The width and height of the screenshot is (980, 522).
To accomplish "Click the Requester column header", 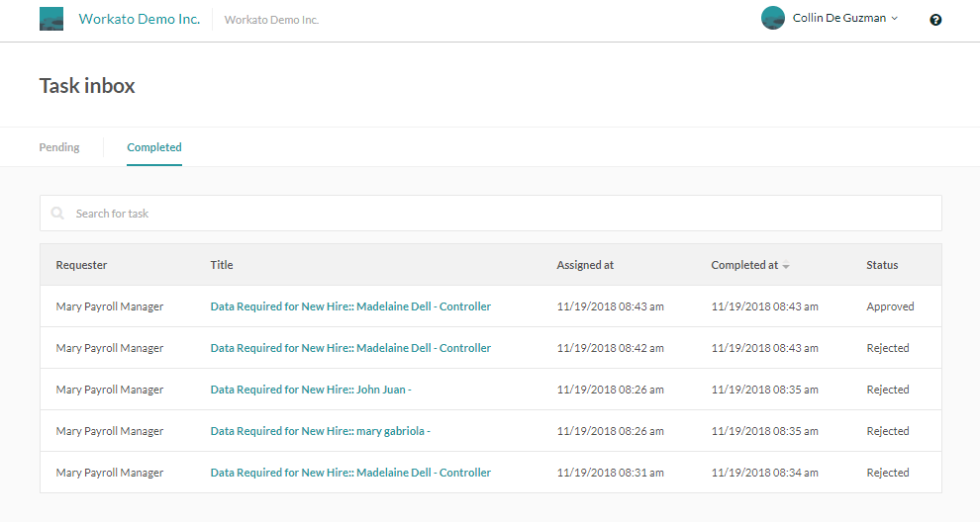I will (x=81, y=265).
